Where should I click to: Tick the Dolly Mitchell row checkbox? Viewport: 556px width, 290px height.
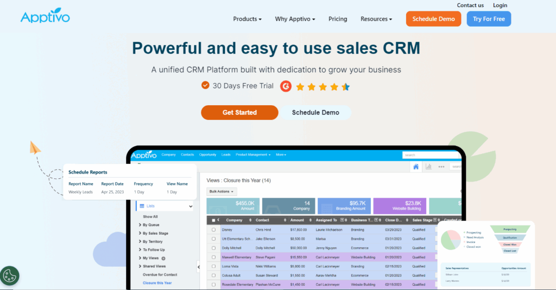tap(213, 248)
